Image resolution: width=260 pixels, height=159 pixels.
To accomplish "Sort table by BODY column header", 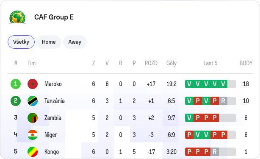I will coord(246,63).
